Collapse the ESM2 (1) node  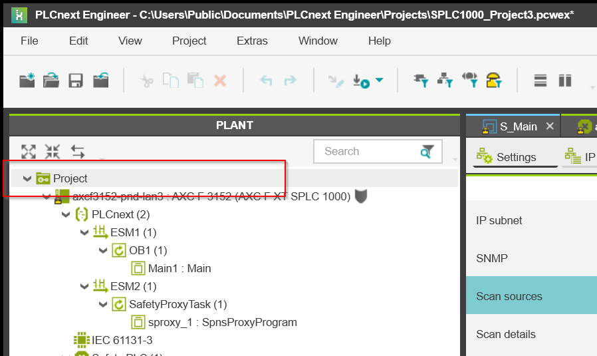[x=84, y=286]
